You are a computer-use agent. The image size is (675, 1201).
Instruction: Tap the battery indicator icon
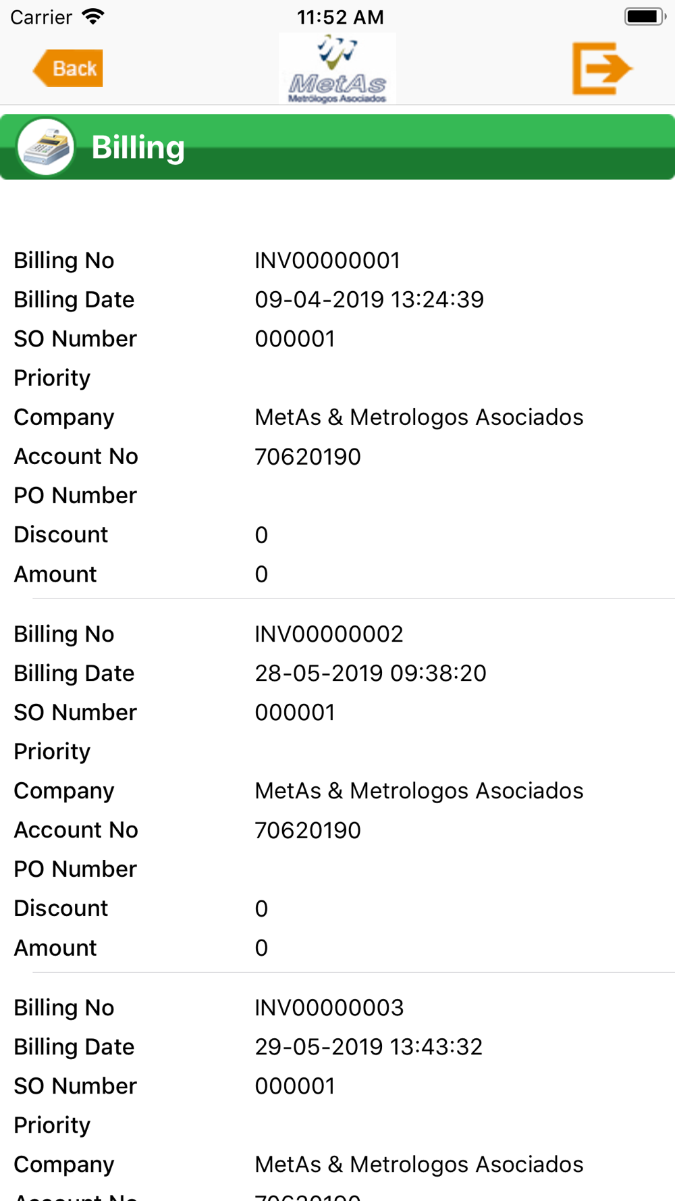[645, 16]
